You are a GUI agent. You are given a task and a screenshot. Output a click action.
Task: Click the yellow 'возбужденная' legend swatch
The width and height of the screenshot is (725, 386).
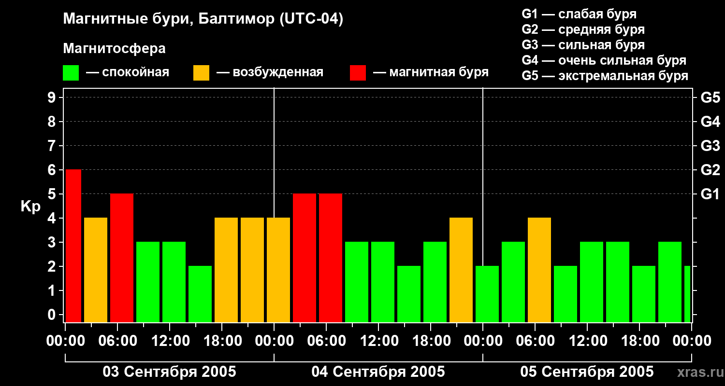click(x=201, y=73)
